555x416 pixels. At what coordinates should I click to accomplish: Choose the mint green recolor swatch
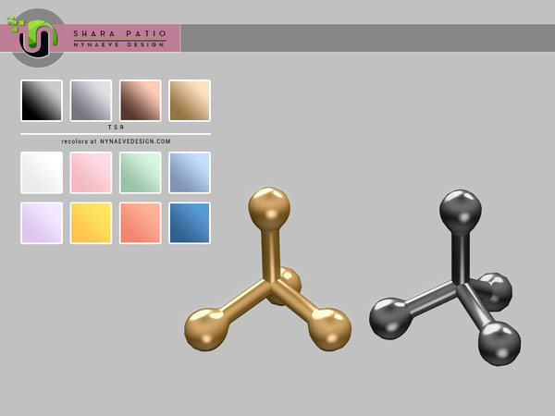pos(140,173)
